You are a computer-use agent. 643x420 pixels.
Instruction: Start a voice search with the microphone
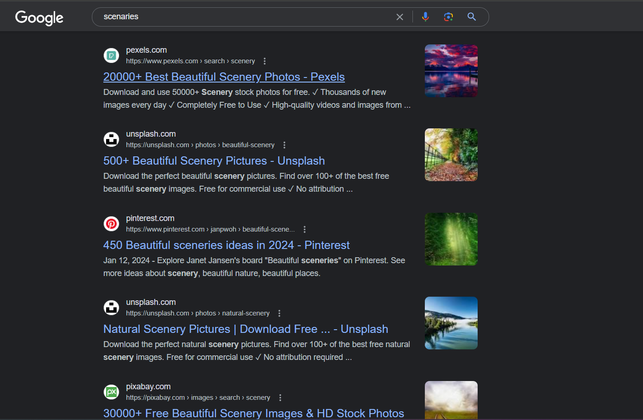click(425, 17)
